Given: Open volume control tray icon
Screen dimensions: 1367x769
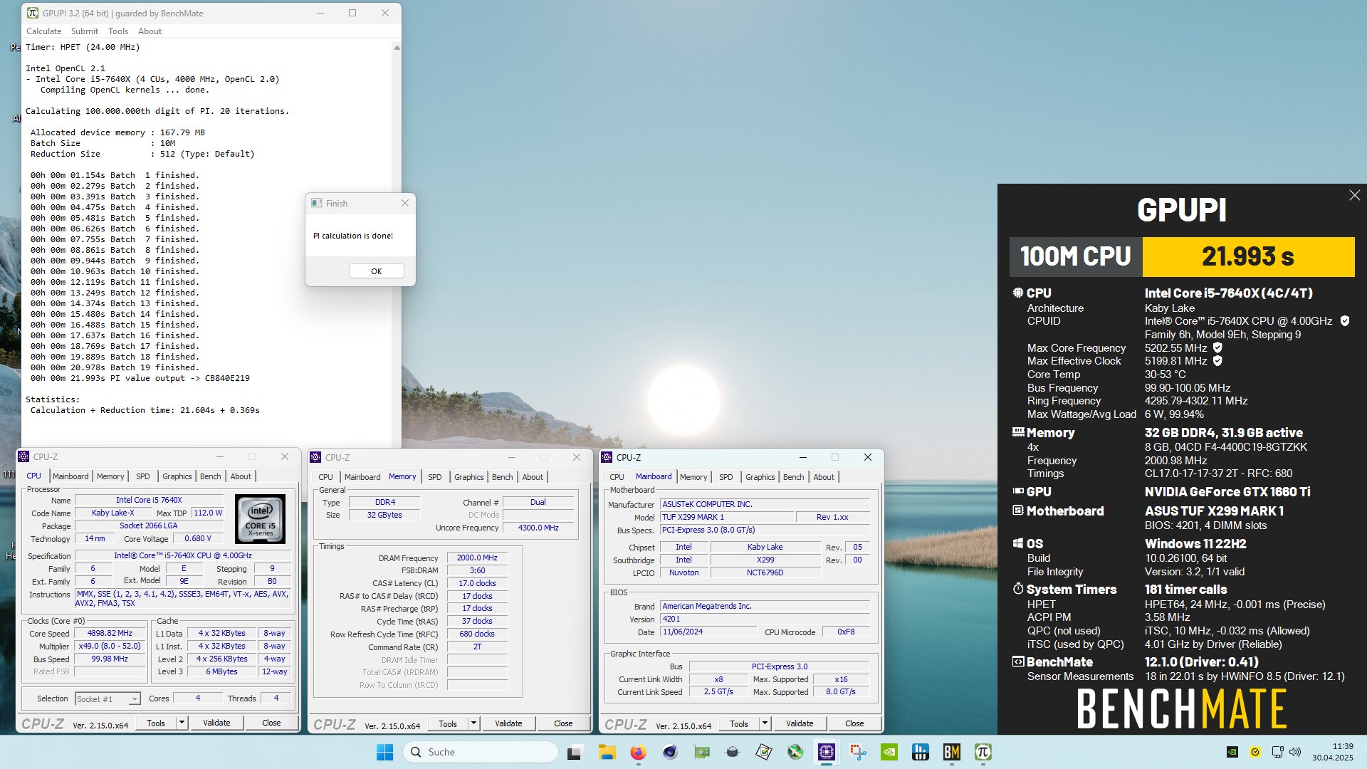Looking at the screenshot, I should point(1295,752).
